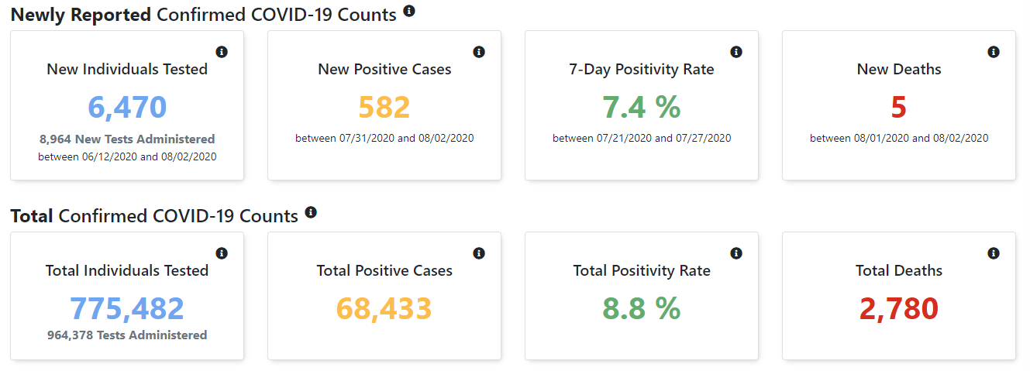Click the 964,378 Tests Administered text
Screen dimensions: 1030x371
pos(127,335)
